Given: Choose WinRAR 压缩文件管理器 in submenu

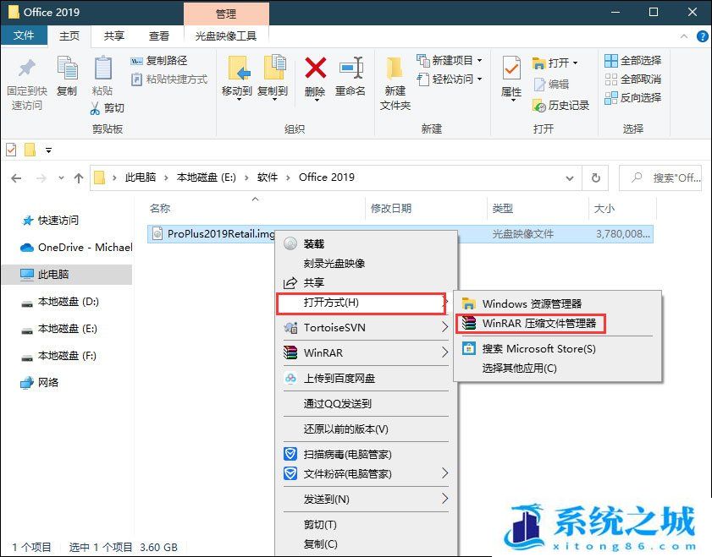Looking at the screenshot, I should pos(530,324).
